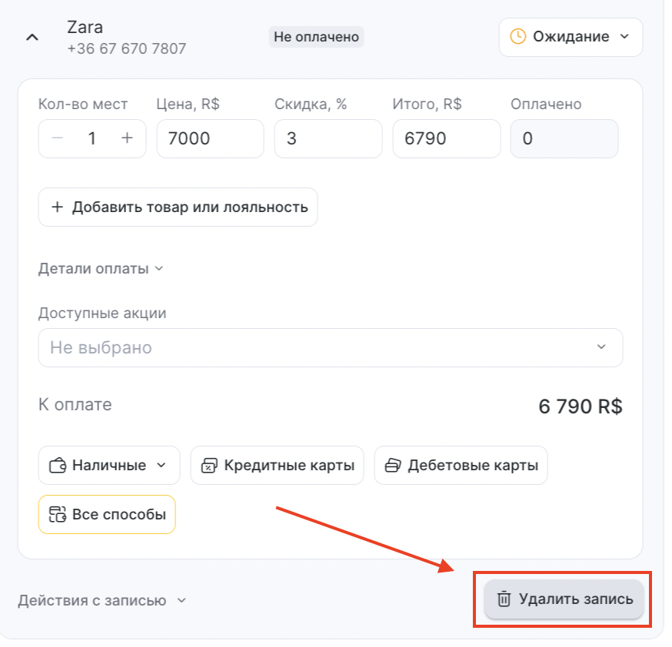Decrease seat count with the minus icon
Screen dimensions: 672x647
(58, 138)
